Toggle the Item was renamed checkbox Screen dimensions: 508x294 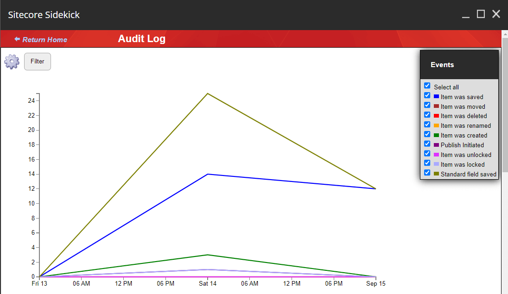[427, 125]
